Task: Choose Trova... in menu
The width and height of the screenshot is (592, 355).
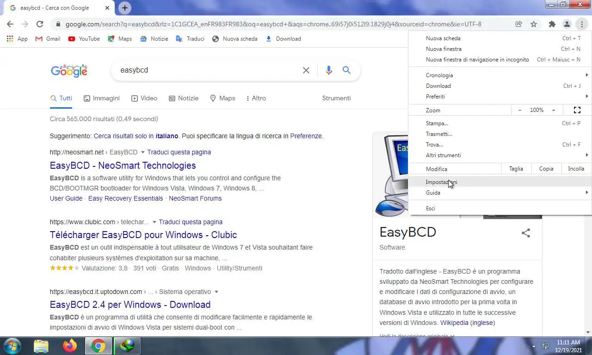Action: 500,145
